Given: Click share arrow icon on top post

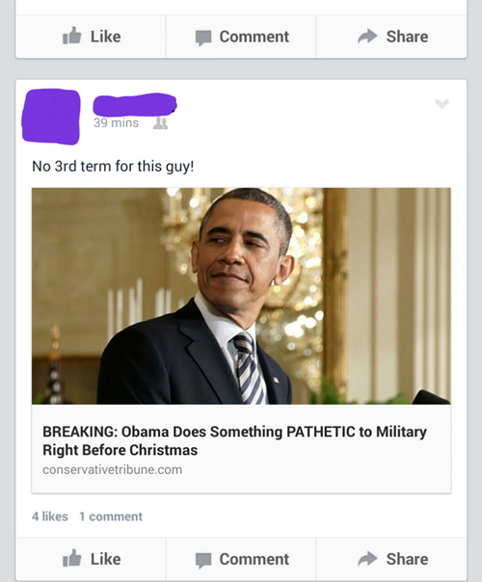Looking at the screenshot, I should tap(367, 36).
